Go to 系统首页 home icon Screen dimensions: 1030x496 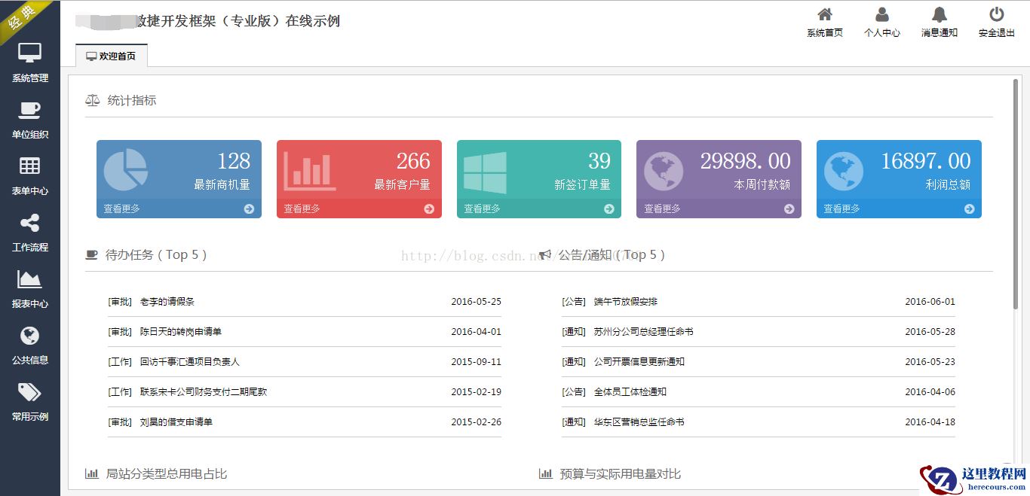pyautogui.click(x=824, y=15)
